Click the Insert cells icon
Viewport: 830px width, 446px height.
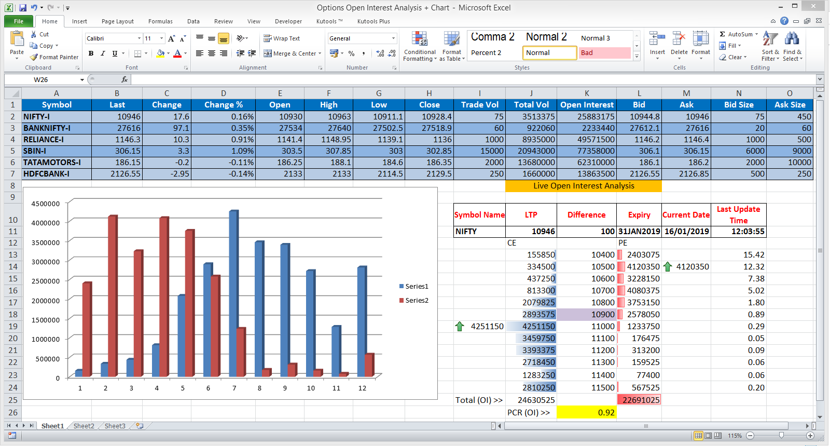657,39
